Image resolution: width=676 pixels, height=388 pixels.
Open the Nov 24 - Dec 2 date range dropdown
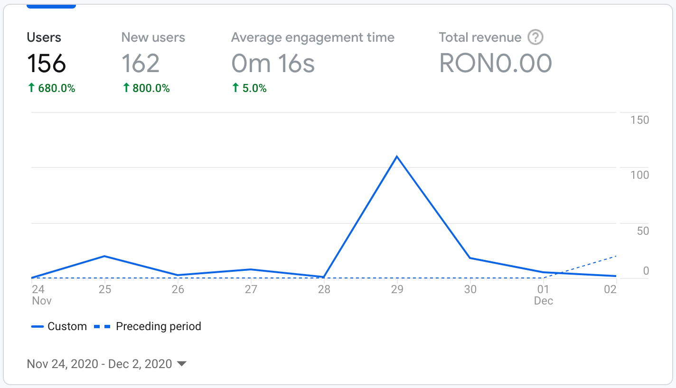point(107,364)
